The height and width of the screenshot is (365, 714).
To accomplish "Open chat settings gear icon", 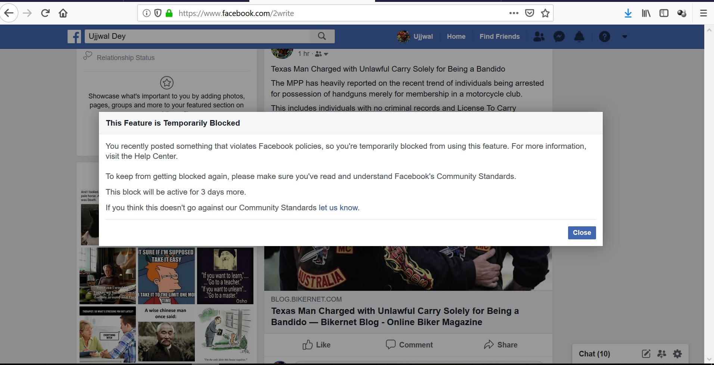I will 677,354.
